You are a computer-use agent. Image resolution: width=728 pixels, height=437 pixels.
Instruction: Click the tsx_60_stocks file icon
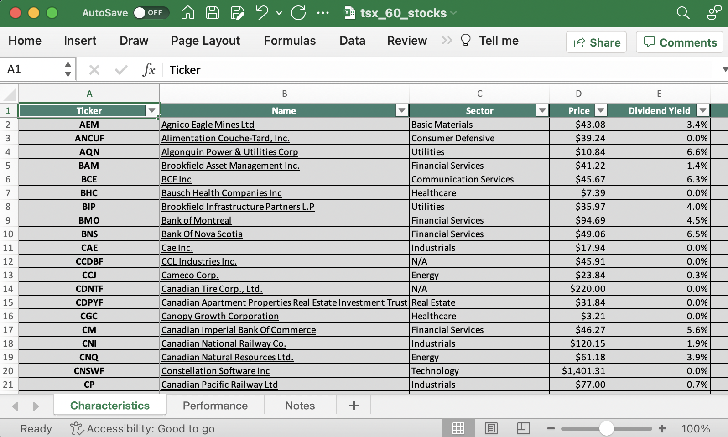point(350,13)
